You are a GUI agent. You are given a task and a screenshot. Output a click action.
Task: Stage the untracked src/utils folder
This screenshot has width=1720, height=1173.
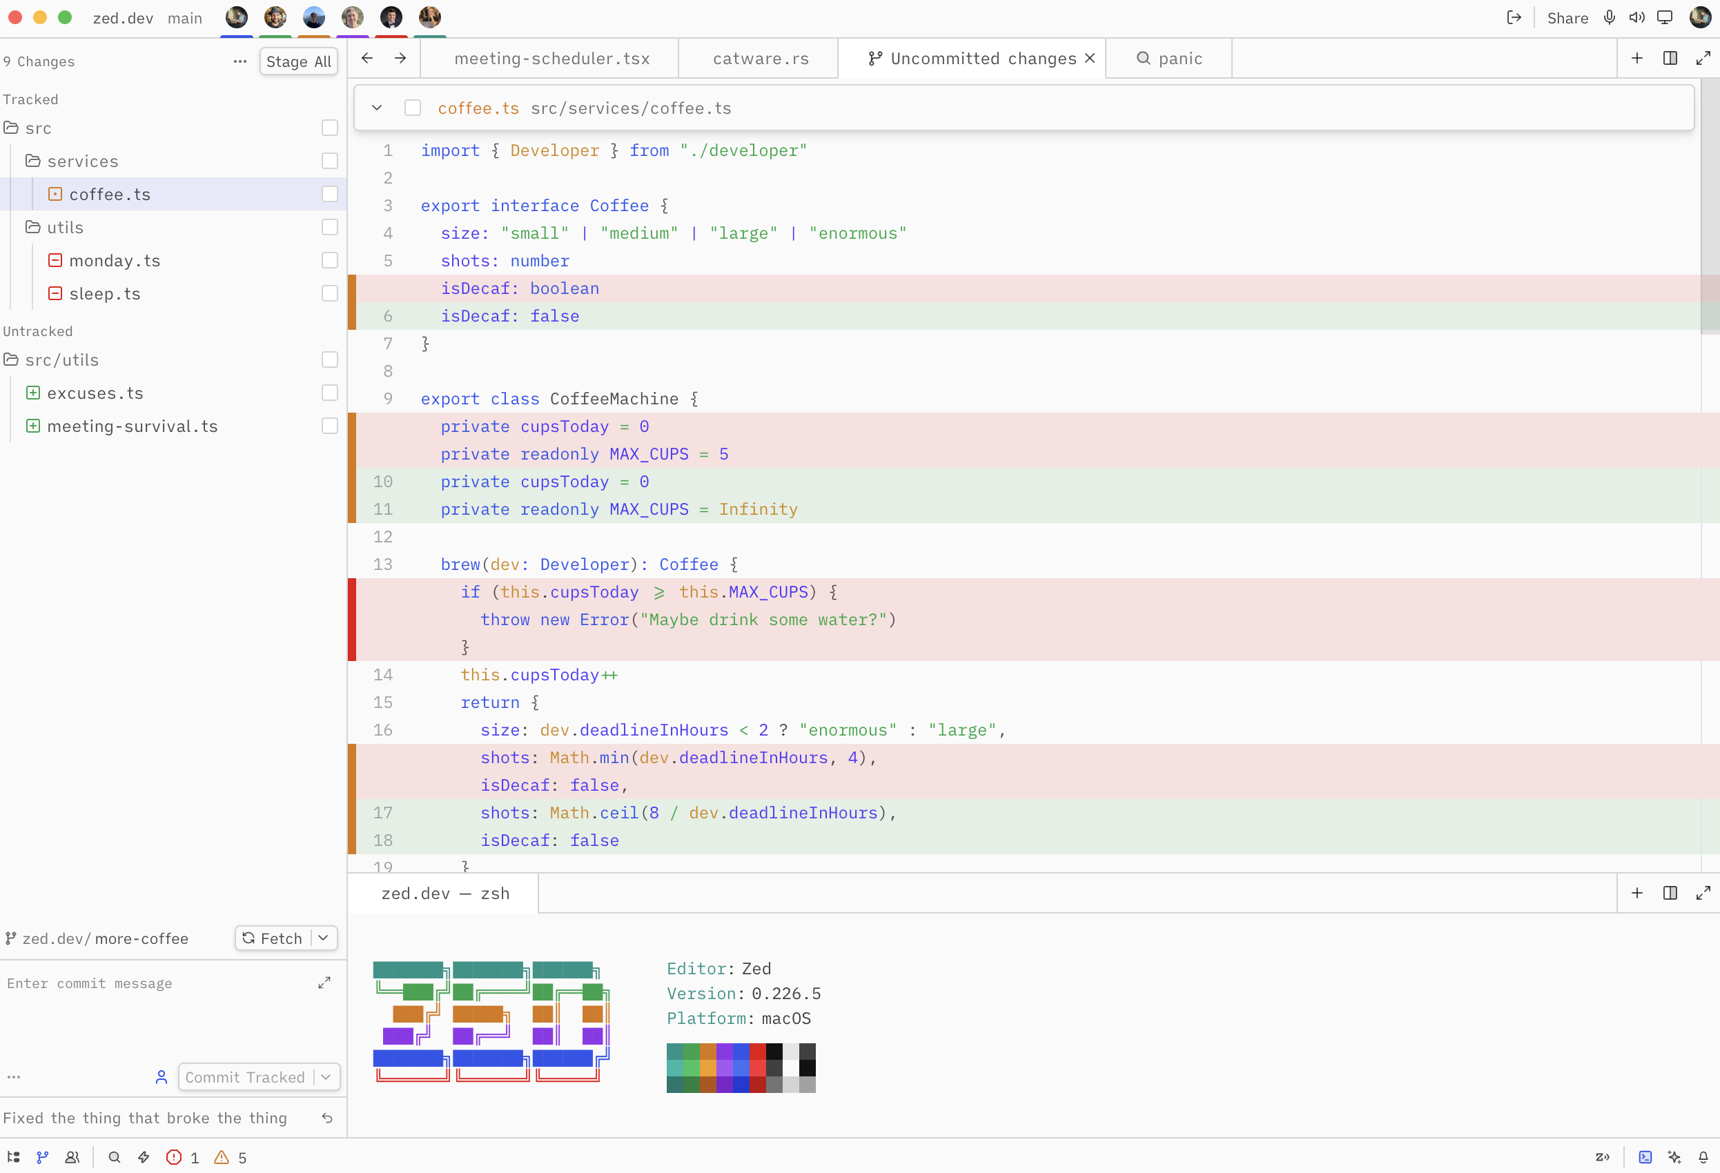click(x=330, y=359)
